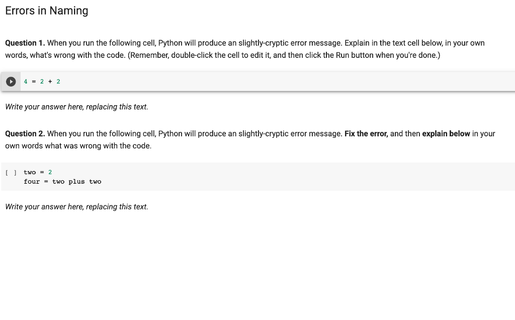Select the code line "4 = 2 + 2"
The width and height of the screenshot is (515, 320).
coord(41,81)
